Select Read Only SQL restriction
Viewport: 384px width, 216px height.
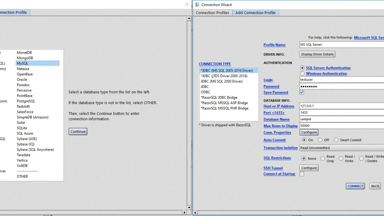pos(323,158)
